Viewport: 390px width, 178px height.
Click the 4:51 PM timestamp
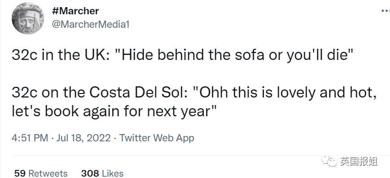tap(30, 138)
